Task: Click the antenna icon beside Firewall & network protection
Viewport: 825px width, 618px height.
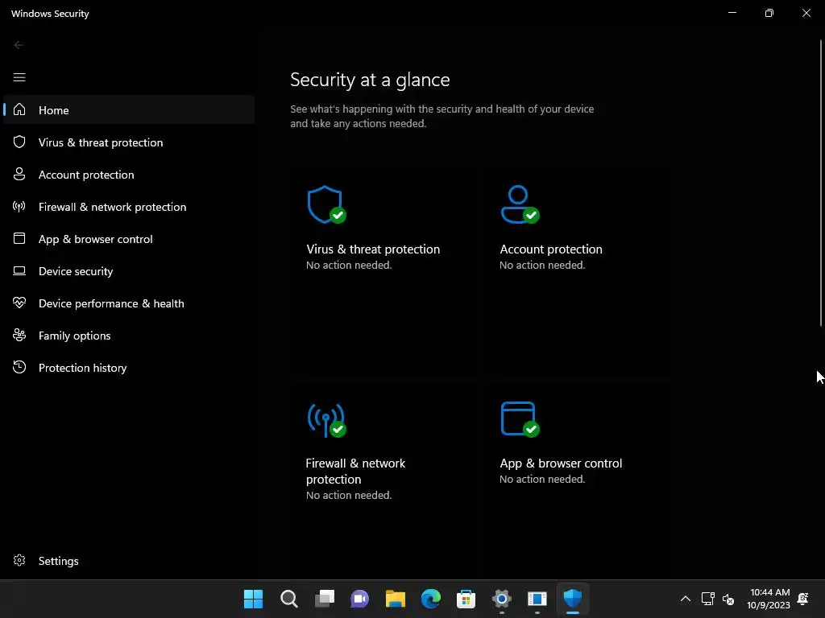Action: pos(19,207)
